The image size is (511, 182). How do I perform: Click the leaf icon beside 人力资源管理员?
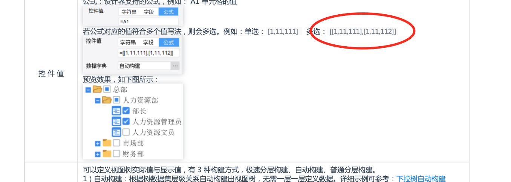click(116, 121)
